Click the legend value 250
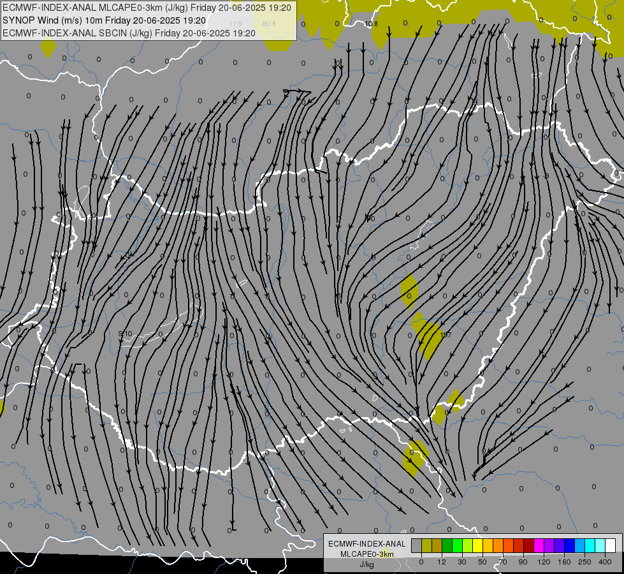This screenshot has height=574, width=624. (x=584, y=562)
